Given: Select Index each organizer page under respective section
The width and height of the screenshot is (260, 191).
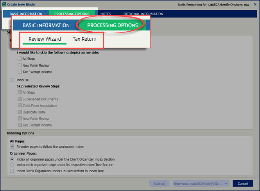Looking at the screenshot, I should (x=12, y=165).
